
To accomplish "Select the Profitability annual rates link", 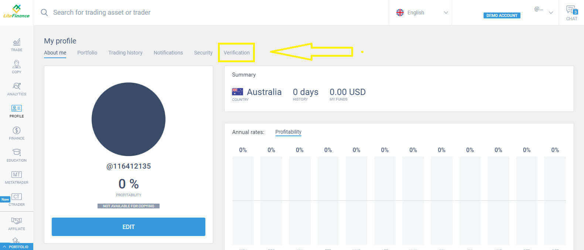I will tap(288, 132).
